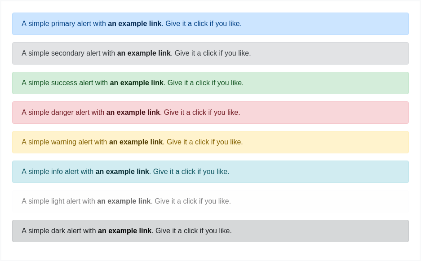The height and width of the screenshot is (261, 421).
Task: Follow the info alert's example link
Action: tap(122, 172)
